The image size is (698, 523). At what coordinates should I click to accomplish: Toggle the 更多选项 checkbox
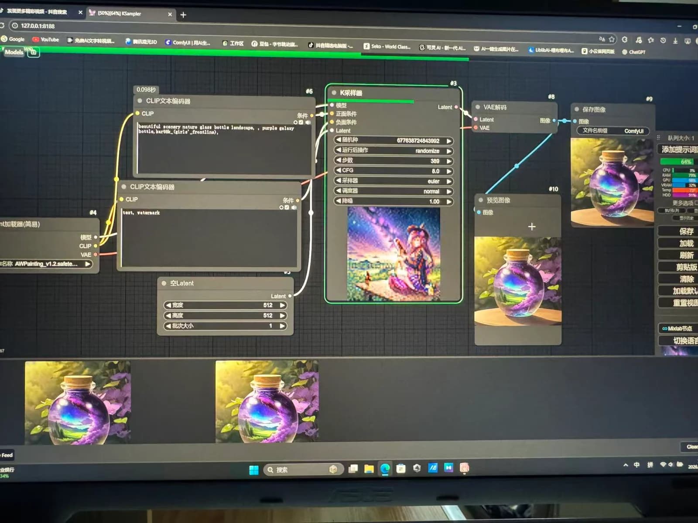[x=696, y=203]
